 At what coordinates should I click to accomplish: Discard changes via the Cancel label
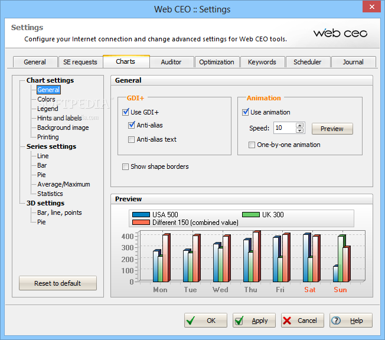307,321
